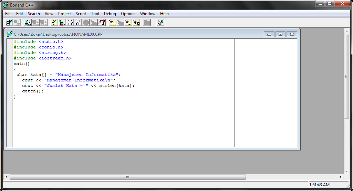Click the Run to cursor toolbar icon

tap(62, 22)
